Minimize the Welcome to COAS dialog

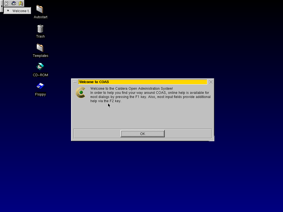(75, 82)
